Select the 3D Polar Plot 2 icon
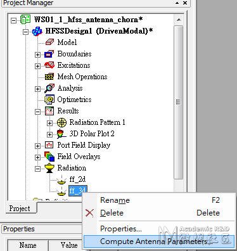This screenshot has width=237, height=251. [61, 134]
